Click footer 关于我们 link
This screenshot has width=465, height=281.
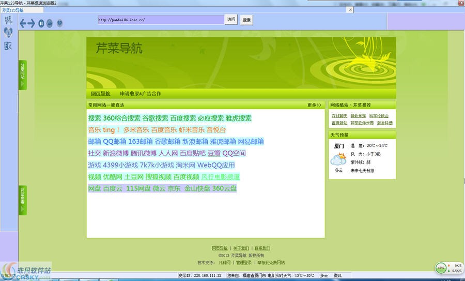[241, 248]
